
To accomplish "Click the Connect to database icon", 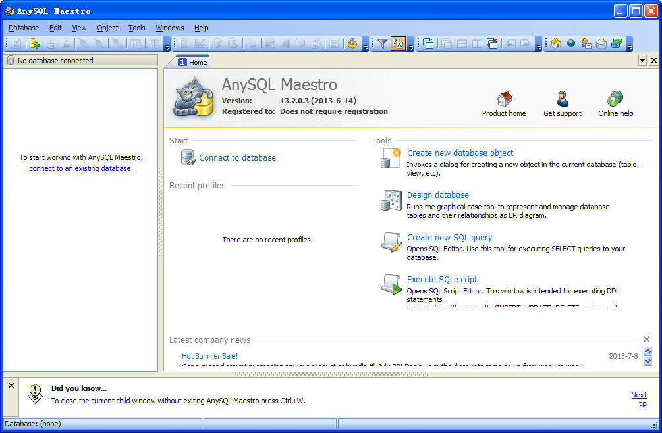I will point(186,157).
